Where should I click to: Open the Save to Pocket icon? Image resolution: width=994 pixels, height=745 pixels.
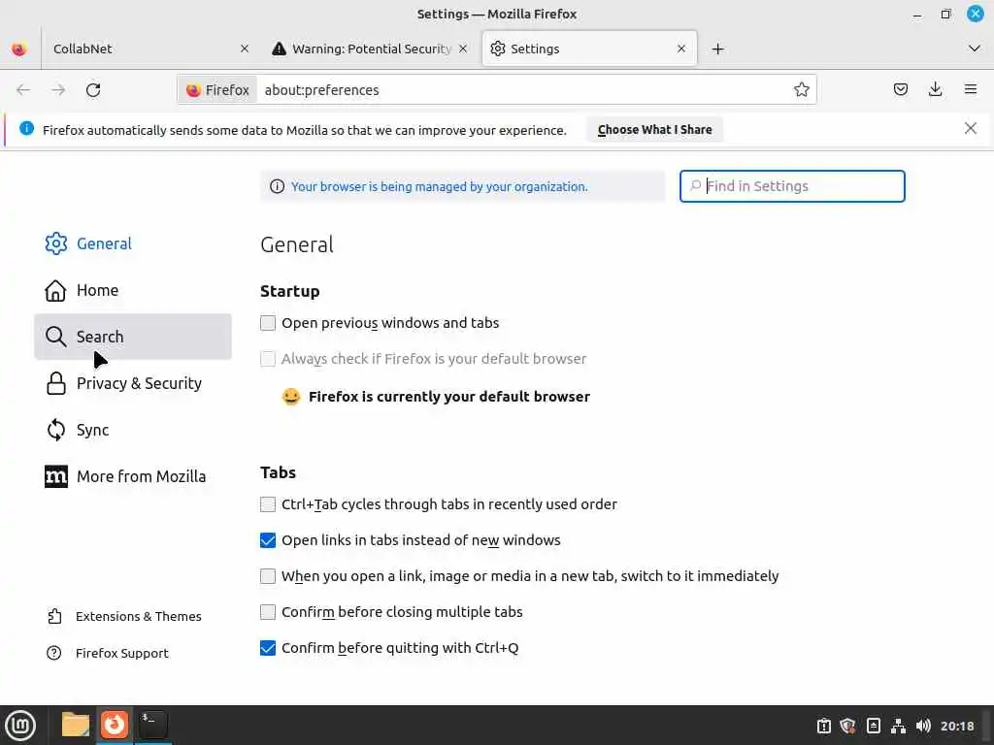pyautogui.click(x=900, y=89)
